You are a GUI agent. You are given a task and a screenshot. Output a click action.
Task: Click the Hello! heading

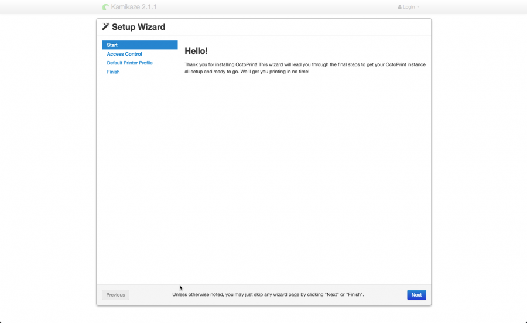pyautogui.click(x=196, y=51)
